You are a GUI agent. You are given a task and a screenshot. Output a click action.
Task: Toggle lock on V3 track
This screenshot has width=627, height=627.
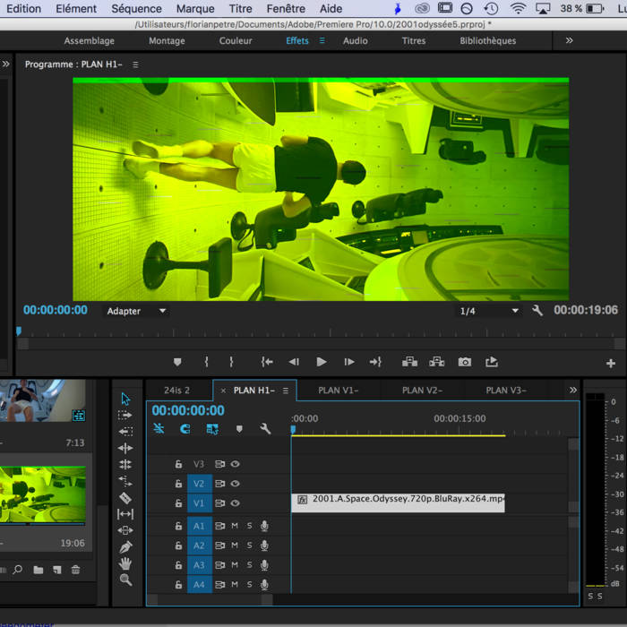click(178, 464)
